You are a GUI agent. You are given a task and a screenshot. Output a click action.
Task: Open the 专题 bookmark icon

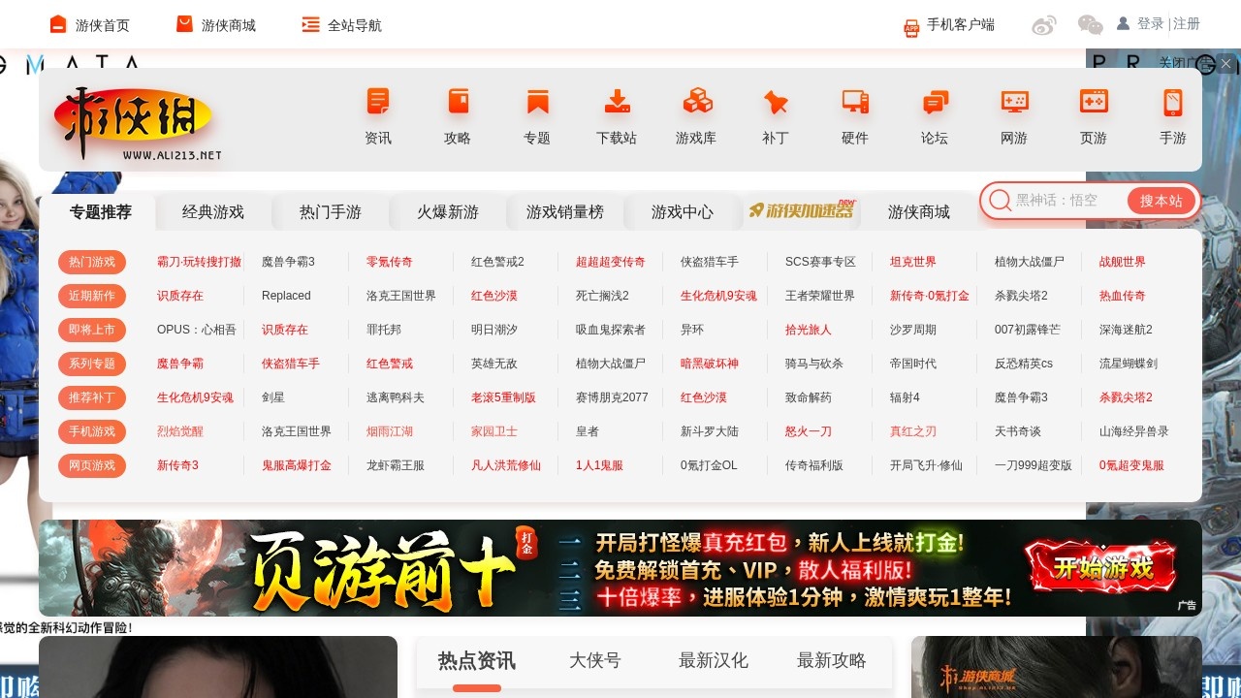pos(537,101)
